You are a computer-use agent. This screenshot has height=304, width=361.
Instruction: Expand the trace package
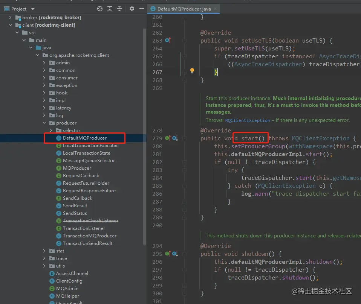tap(44, 258)
